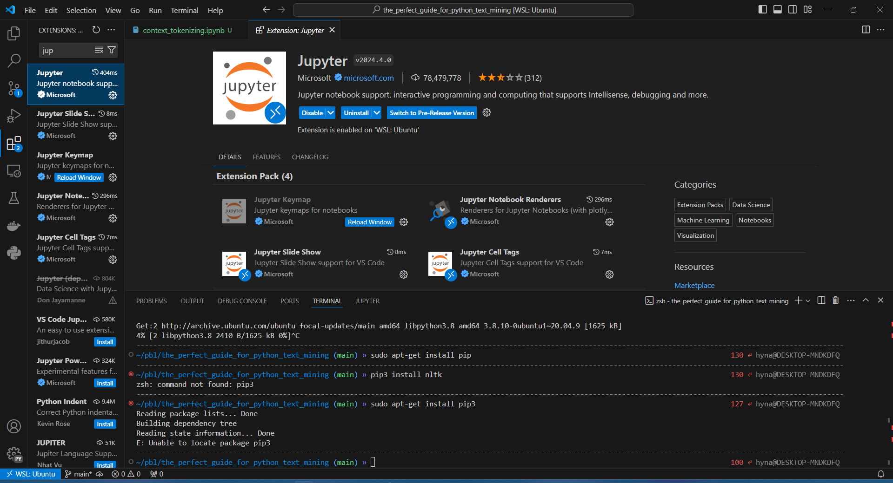The image size is (893, 483).
Task: Open the Marketplace resource link
Action: (694, 285)
